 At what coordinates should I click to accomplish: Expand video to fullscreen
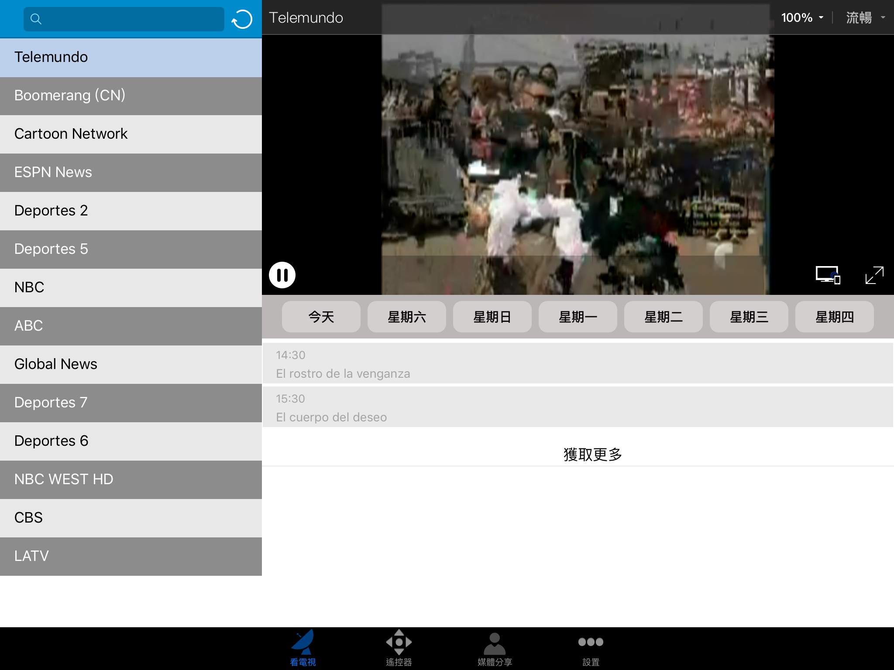point(874,275)
